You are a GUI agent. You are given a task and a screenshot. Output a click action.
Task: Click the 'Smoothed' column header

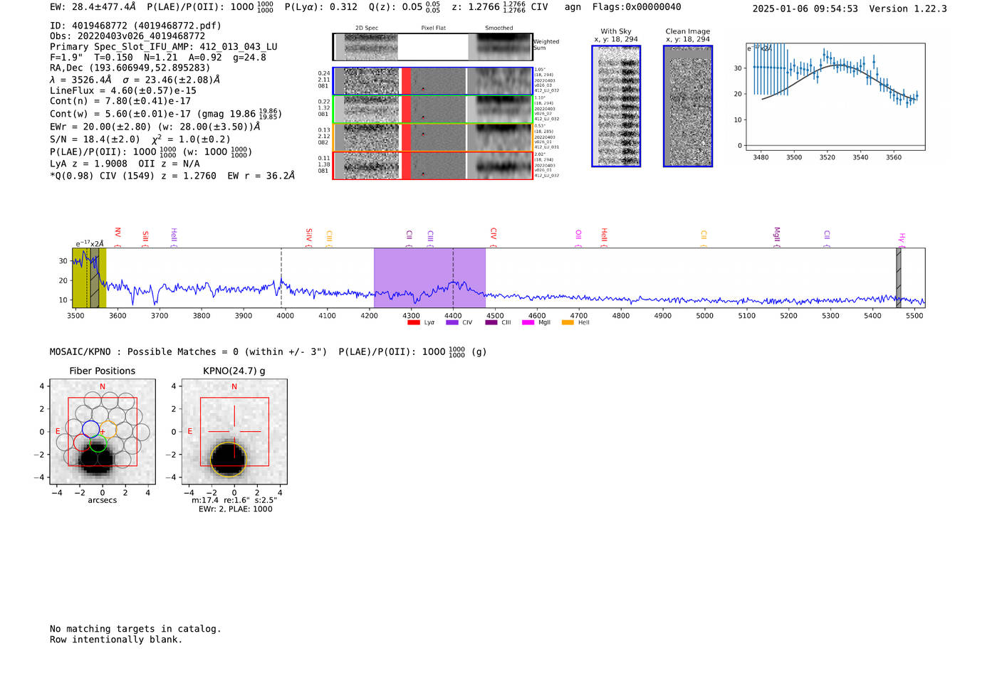(x=499, y=28)
